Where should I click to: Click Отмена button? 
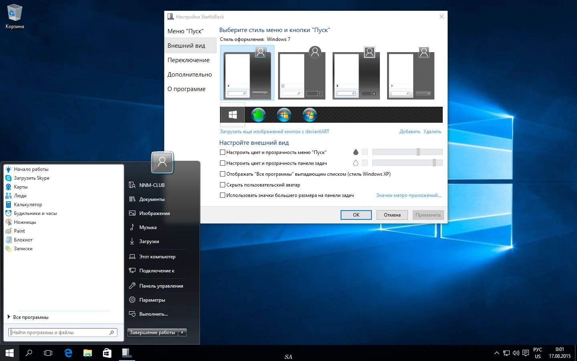(392, 215)
